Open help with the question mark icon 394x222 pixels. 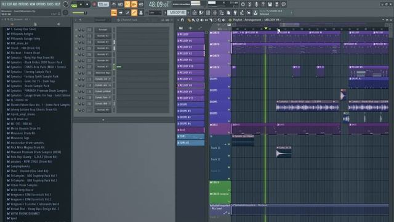[263, 4]
